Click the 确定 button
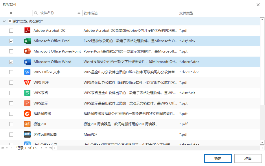265x166 pixels. pyautogui.click(x=218, y=158)
